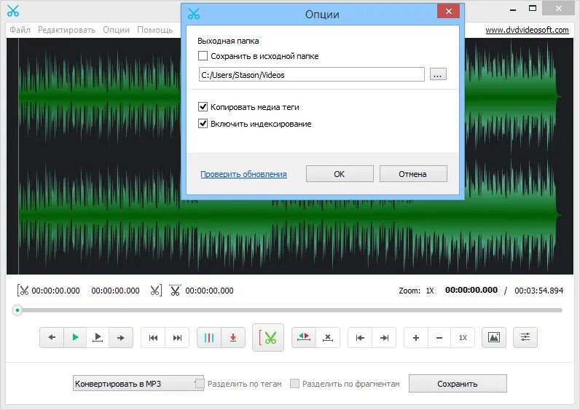The height and width of the screenshot is (410, 580).
Task: Go to the selection end arrow
Action: [x=384, y=337]
